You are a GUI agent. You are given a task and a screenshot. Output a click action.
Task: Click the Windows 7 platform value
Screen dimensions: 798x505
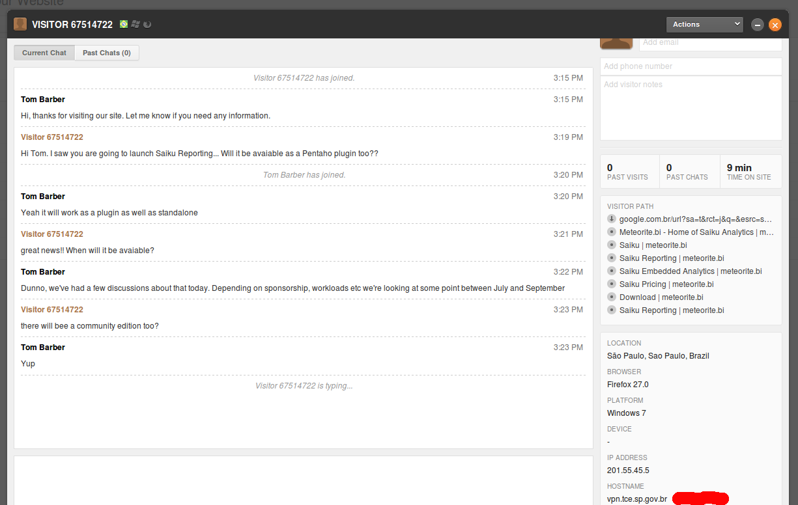tap(627, 413)
